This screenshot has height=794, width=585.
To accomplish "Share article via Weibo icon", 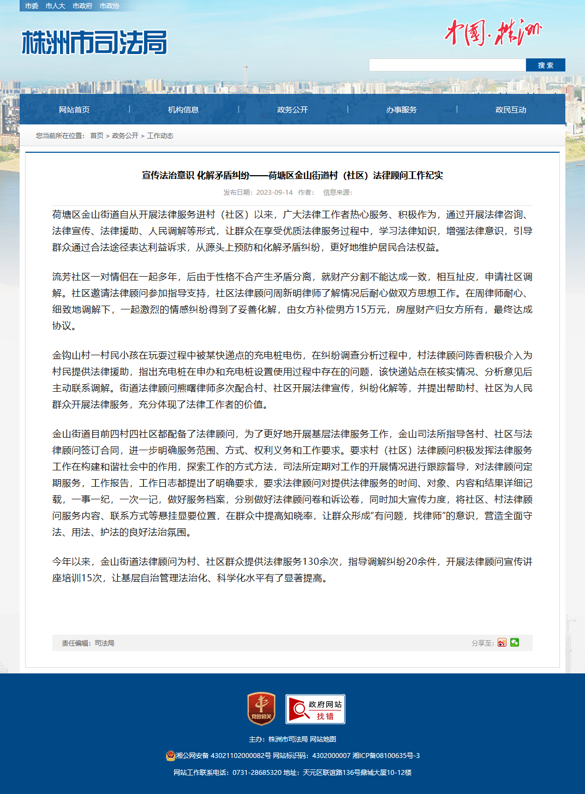I will point(502,643).
